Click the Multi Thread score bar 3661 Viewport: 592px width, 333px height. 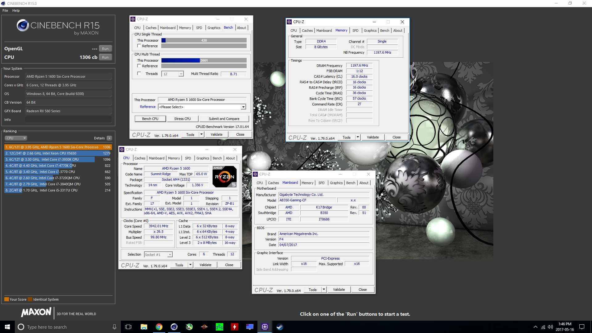[204, 60]
